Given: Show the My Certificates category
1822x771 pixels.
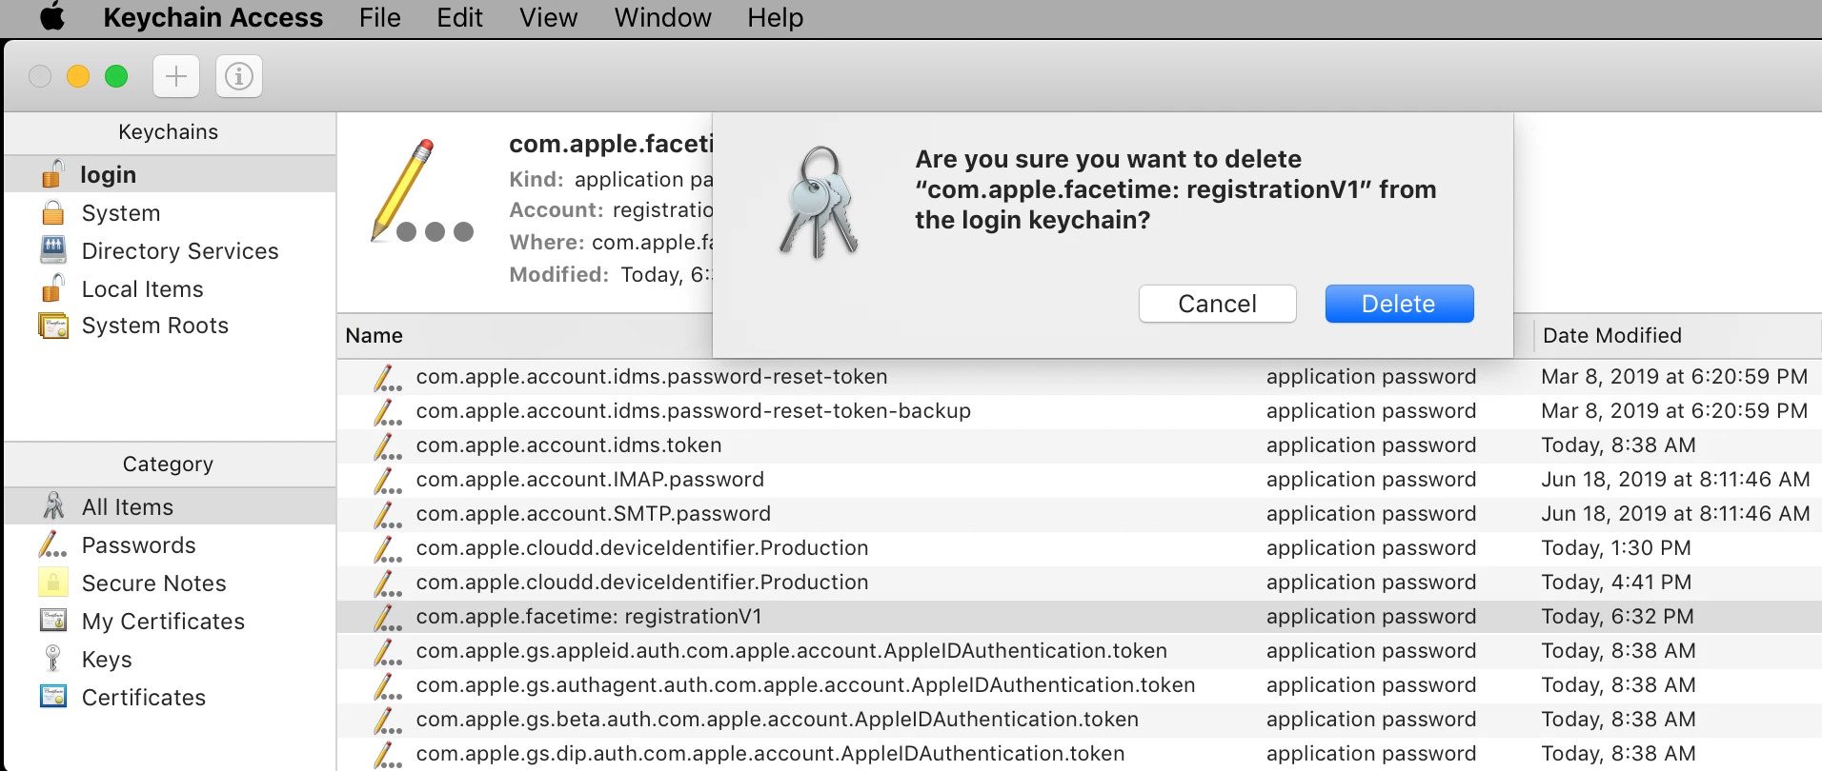Looking at the screenshot, I should [x=163, y=622].
